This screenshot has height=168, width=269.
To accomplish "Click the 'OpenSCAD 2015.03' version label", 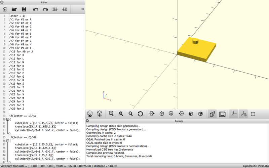I will tap(256, 166).
